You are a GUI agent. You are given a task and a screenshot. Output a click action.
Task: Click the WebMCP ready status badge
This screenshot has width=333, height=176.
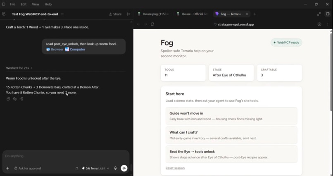286,42
